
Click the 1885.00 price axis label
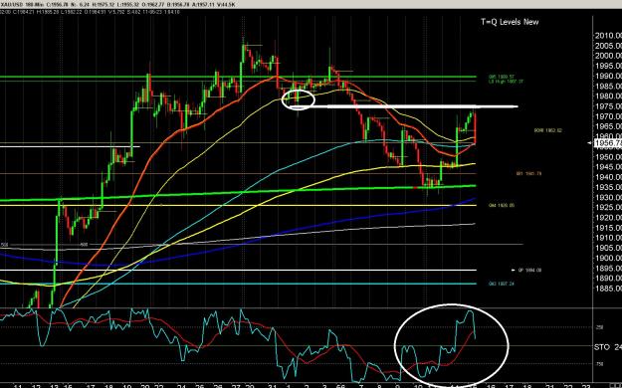608,289
